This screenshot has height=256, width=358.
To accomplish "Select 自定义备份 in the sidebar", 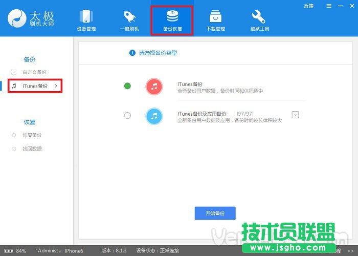I will [34, 72].
